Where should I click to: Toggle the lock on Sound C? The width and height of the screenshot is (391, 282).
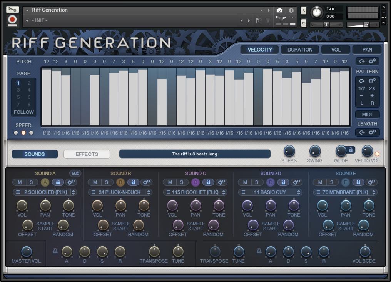click(x=208, y=182)
